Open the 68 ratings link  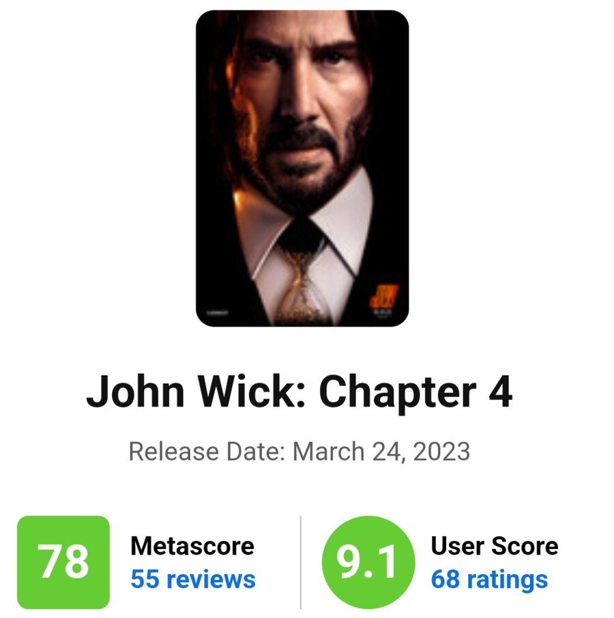pyautogui.click(x=489, y=579)
